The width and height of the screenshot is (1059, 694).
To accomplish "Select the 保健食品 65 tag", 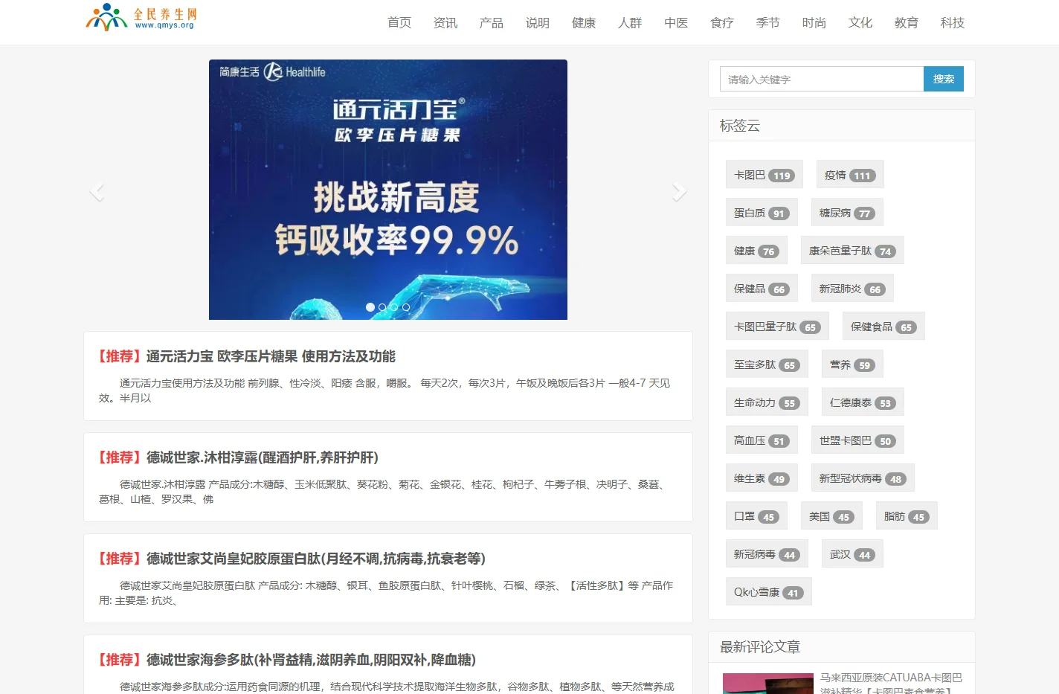I will pos(883,327).
